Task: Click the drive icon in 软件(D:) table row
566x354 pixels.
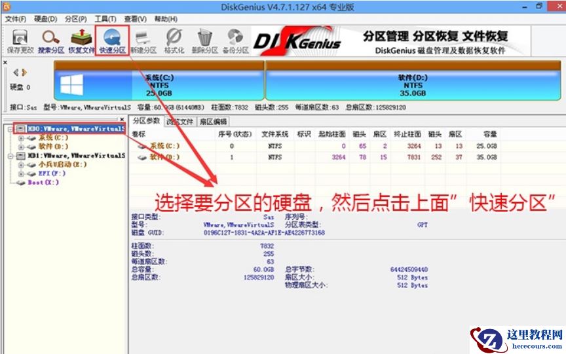Action: coord(142,157)
